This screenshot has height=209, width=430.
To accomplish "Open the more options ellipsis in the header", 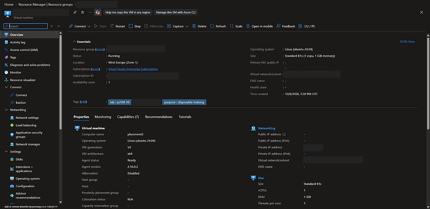I will (x=90, y=12).
